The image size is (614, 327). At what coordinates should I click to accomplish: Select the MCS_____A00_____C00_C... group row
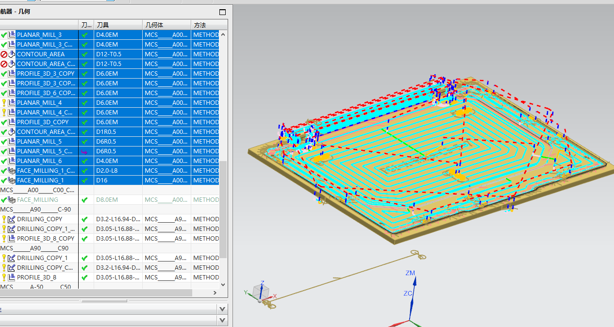pos(37,190)
